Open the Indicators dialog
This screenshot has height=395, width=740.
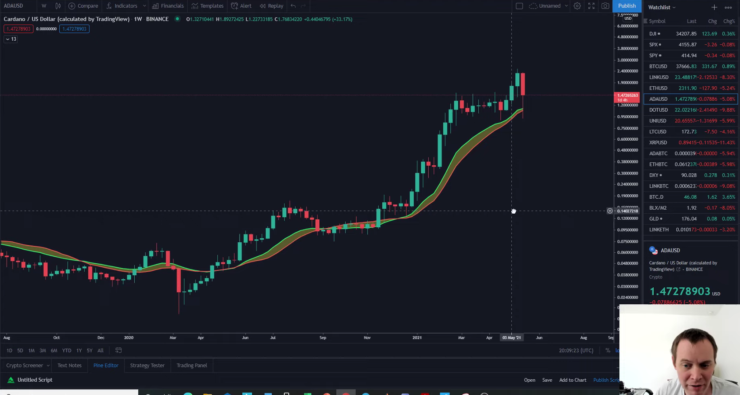122,6
